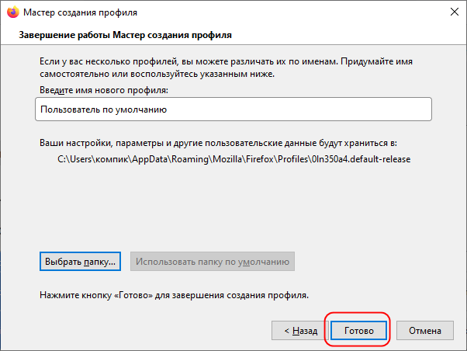Viewport: 467px width, 351px height.
Task: Click the profile folder path starting 'C:\Users'
Action: click(234, 159)
